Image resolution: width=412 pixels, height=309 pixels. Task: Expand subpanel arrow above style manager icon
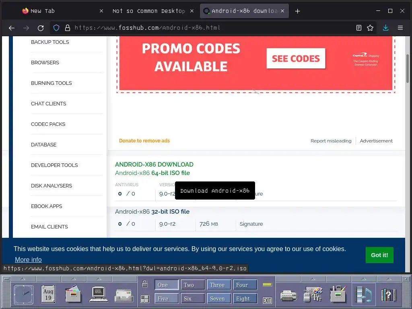coord(313,278)
